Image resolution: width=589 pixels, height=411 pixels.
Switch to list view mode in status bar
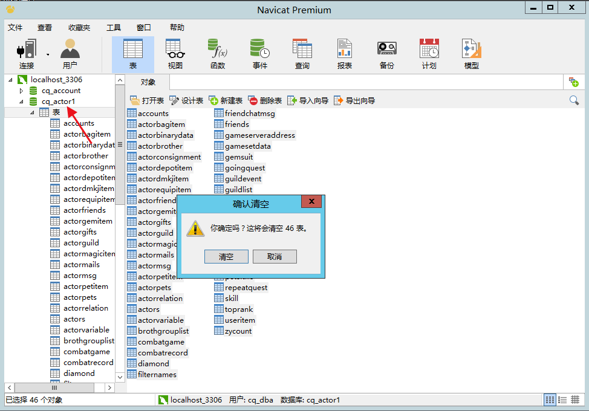click(x=550, y=400)
